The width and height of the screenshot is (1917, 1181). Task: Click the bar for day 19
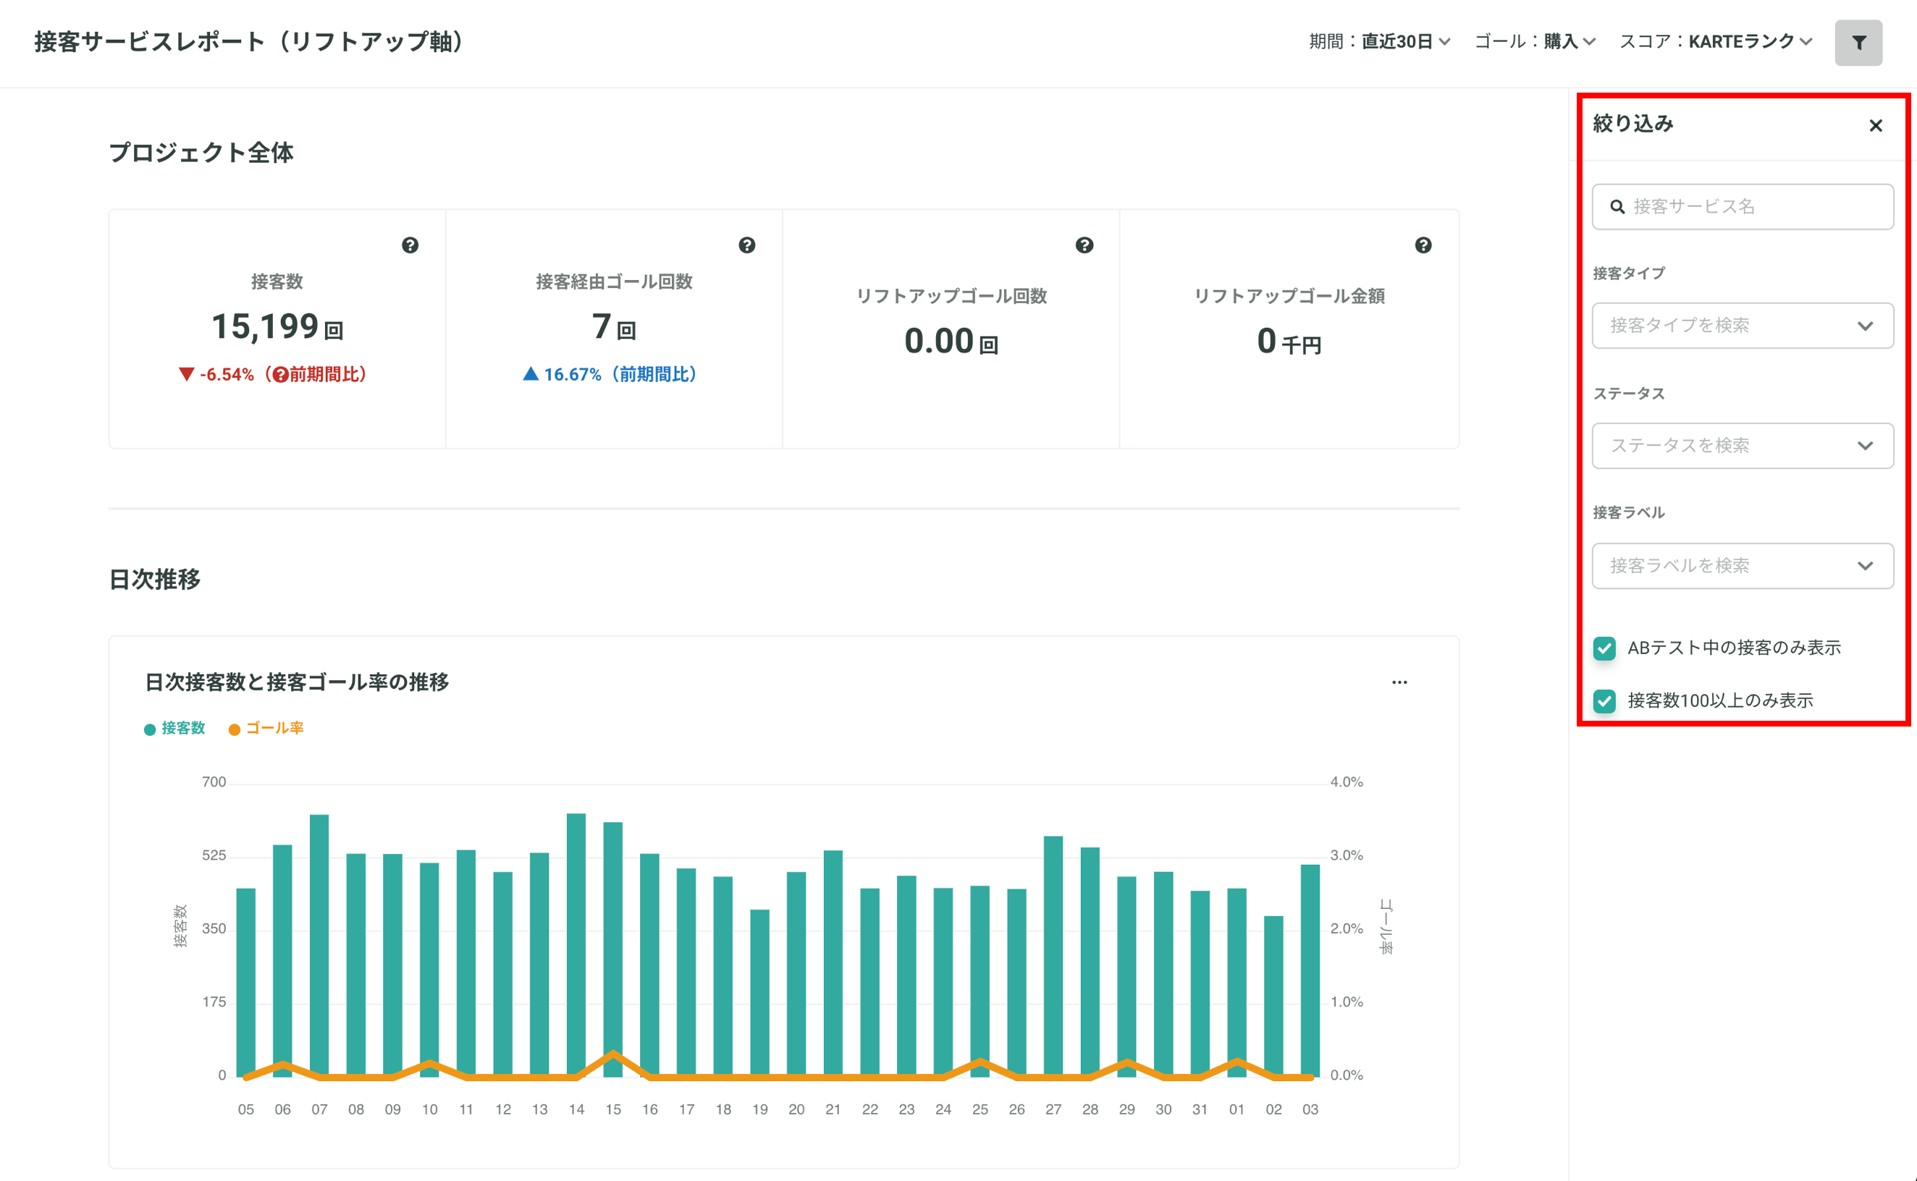759,993
